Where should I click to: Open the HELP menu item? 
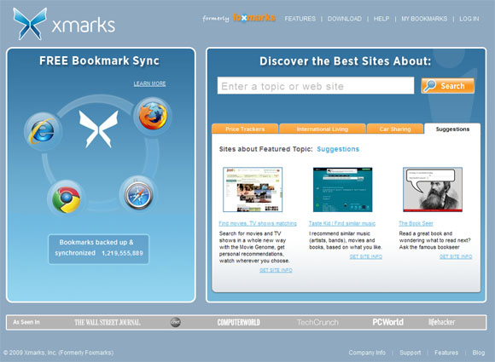point(381,19)
